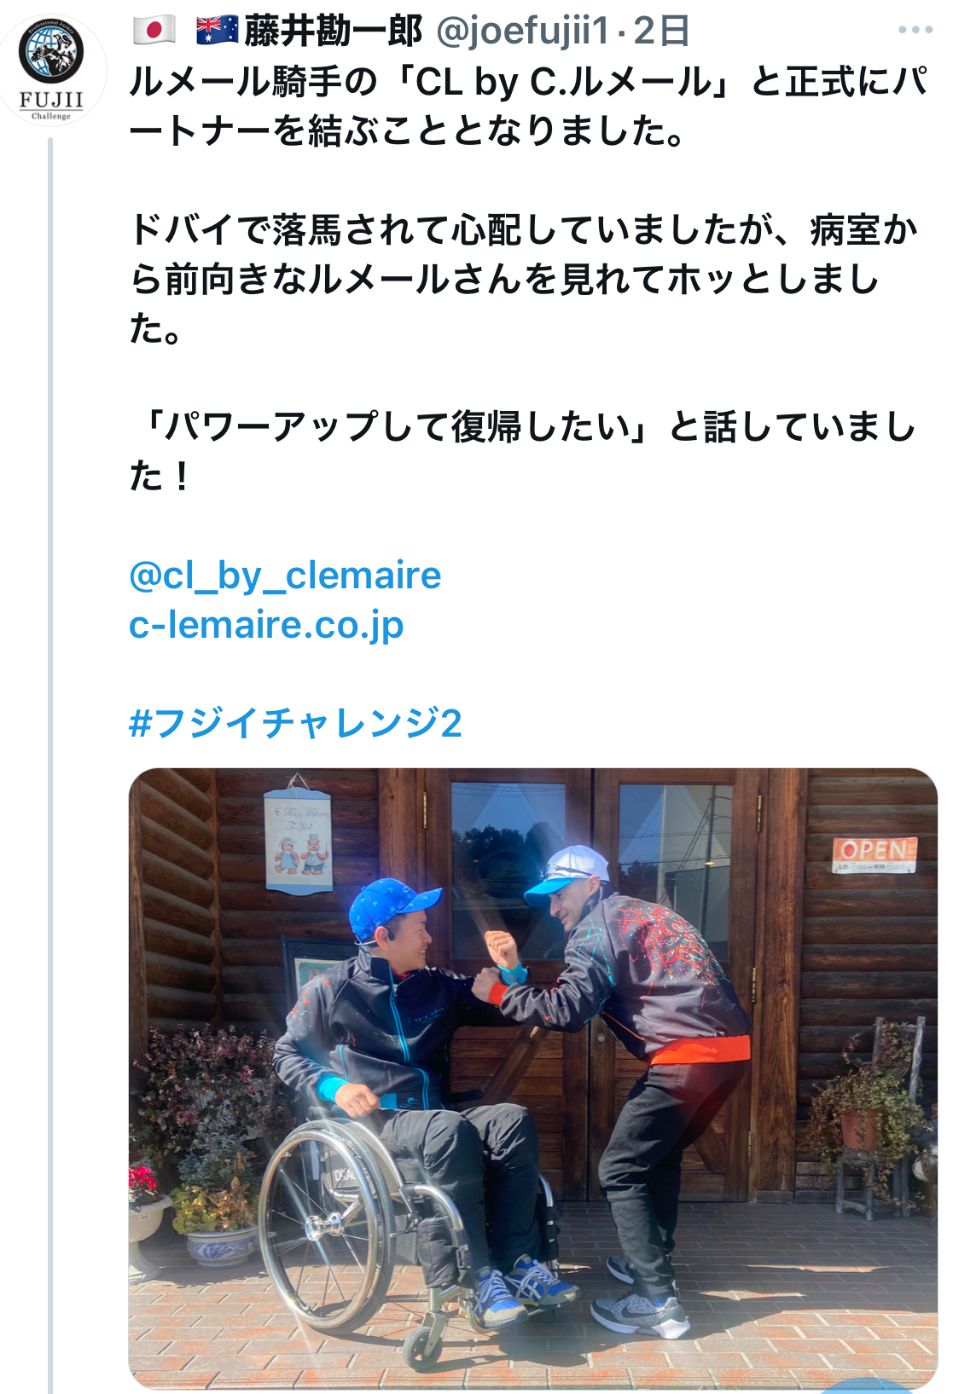Open hashtag #フジイチャレンジ2
Screen dimensions: 953x1394
tap(295, 724)
